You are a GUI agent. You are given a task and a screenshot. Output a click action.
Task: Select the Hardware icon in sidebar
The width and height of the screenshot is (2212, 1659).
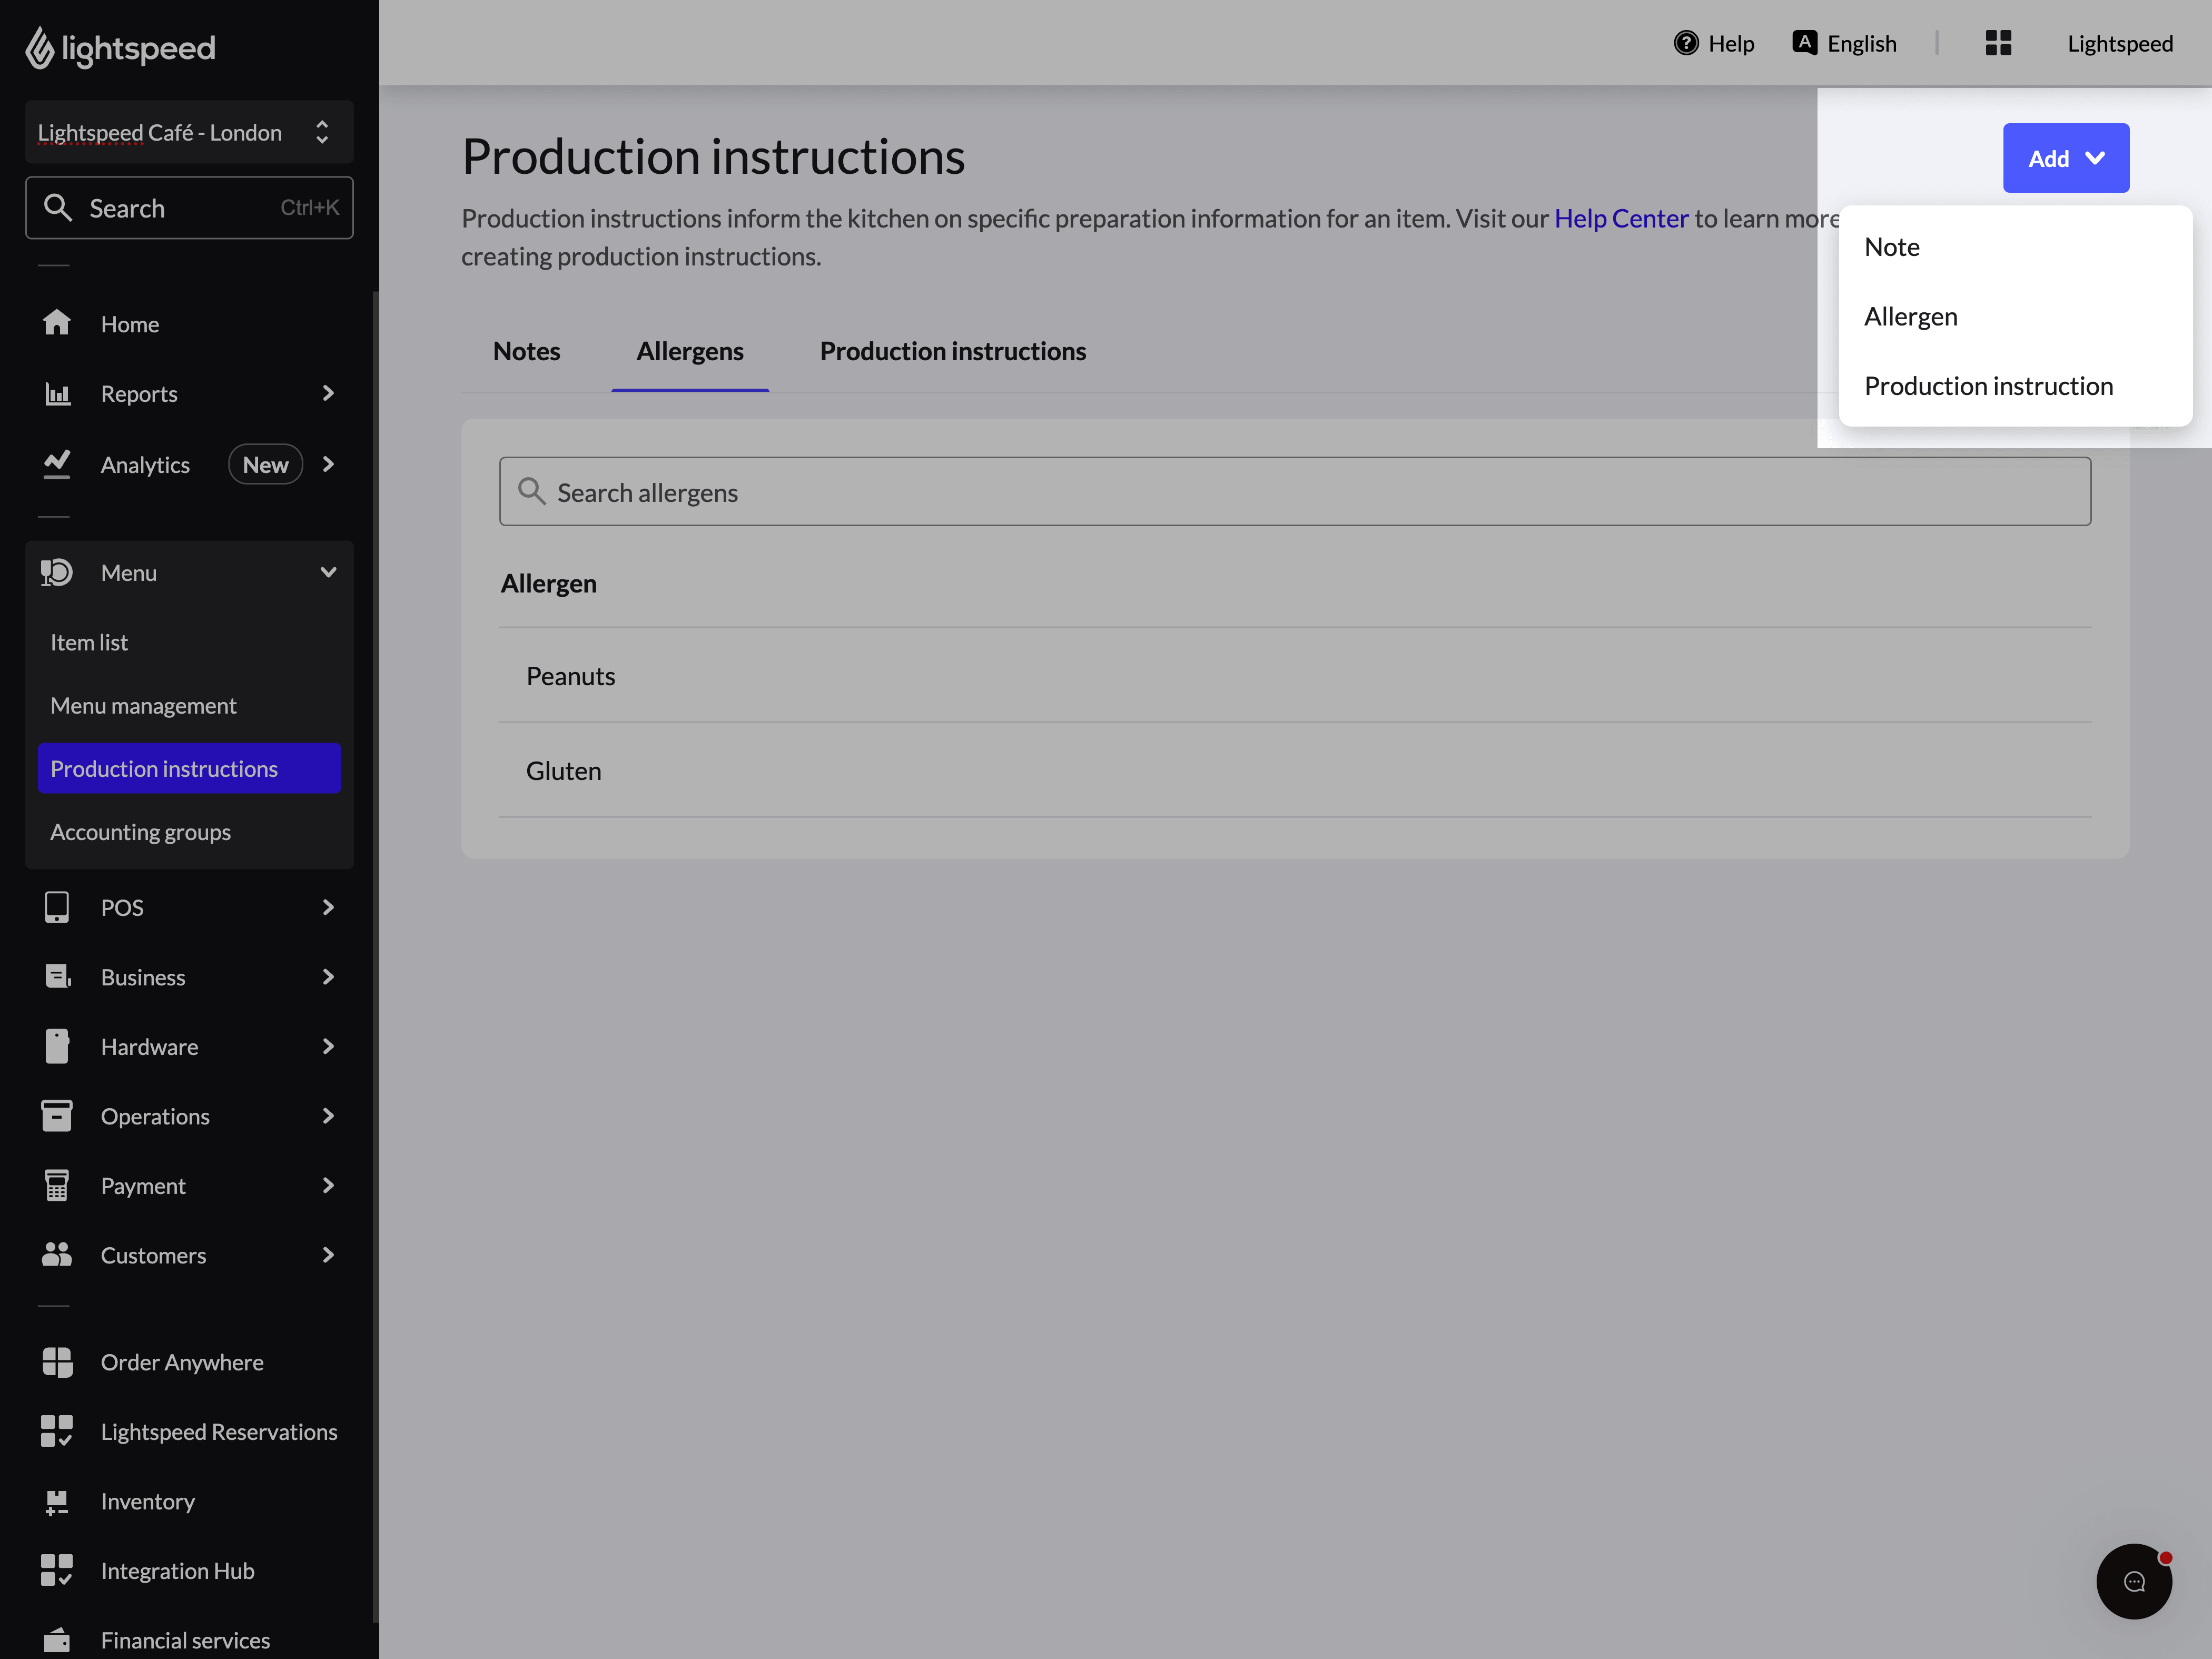point(57,1046)
